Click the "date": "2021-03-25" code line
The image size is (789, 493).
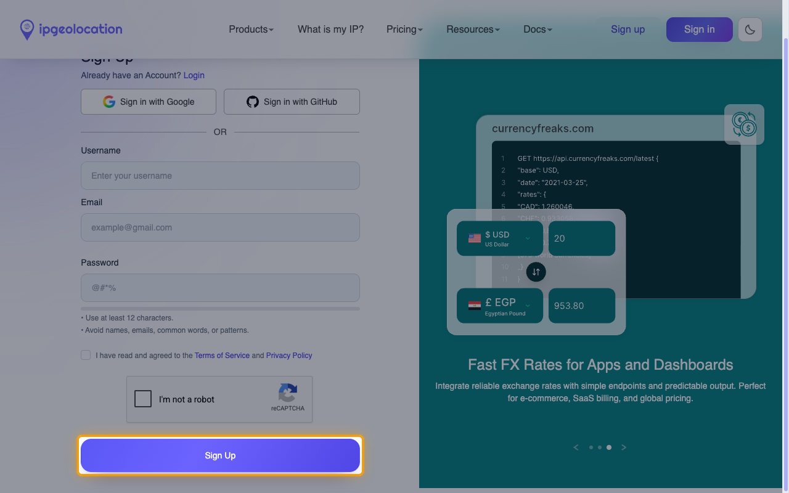[553, 182]
